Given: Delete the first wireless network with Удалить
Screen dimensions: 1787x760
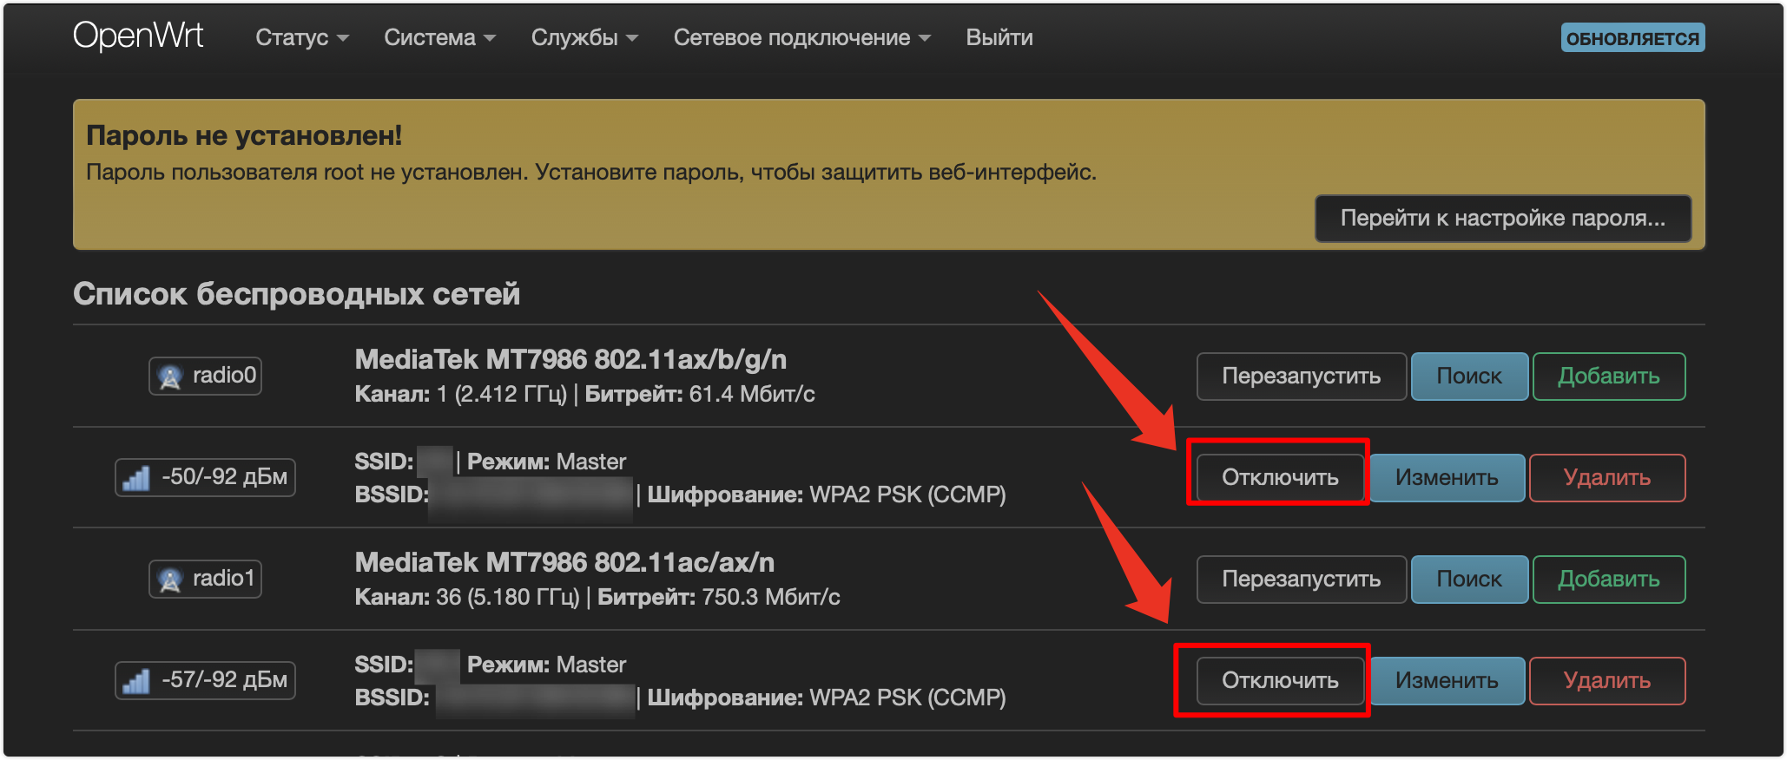Looking at the screenshot, I should click(1607, 478).
